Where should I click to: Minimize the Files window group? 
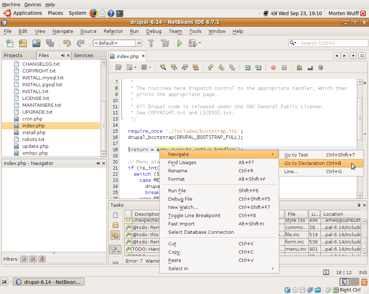coord(63,55)
